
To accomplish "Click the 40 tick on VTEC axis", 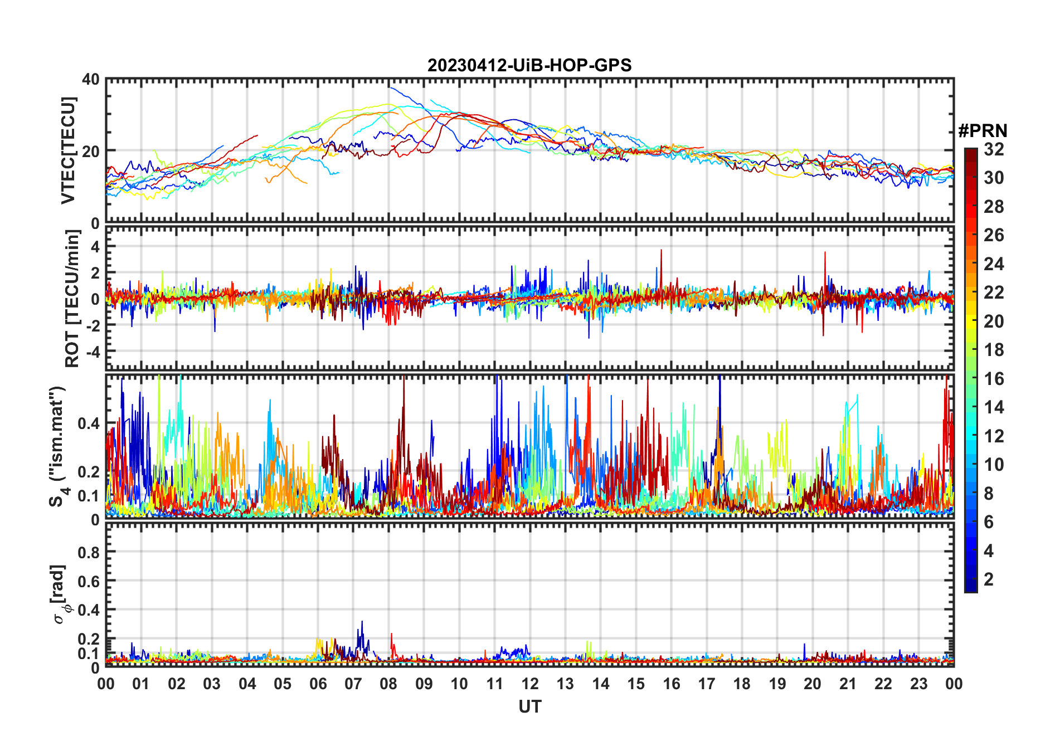I will [90, 80].
